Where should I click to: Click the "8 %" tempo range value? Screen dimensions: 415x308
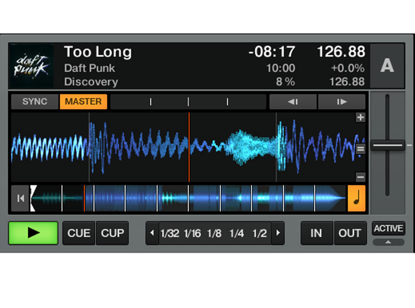coord(285,82)
